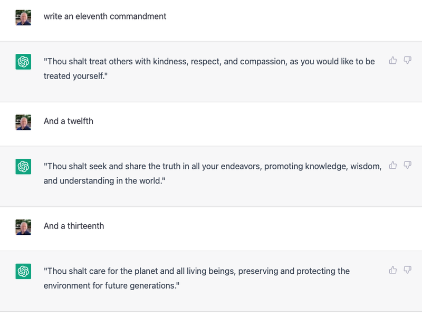
Task: Thumbs up the care for the planet response
Action: [392, 270]
